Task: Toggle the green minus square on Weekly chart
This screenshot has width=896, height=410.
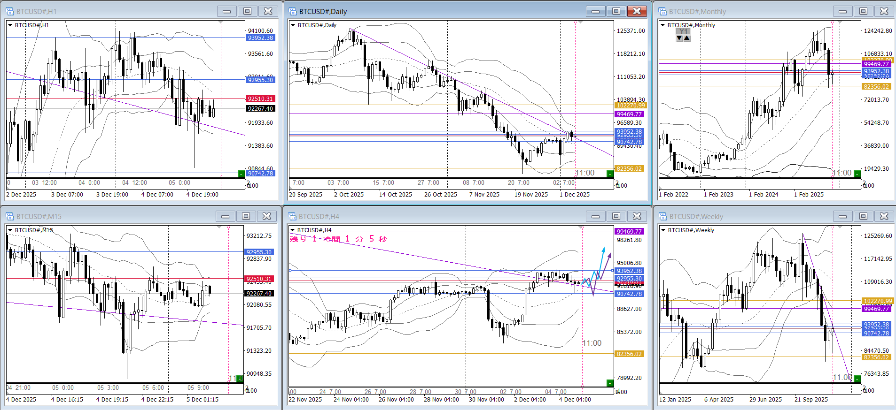Action: 857,379
